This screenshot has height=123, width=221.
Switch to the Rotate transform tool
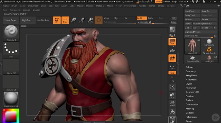click(90, 20)
